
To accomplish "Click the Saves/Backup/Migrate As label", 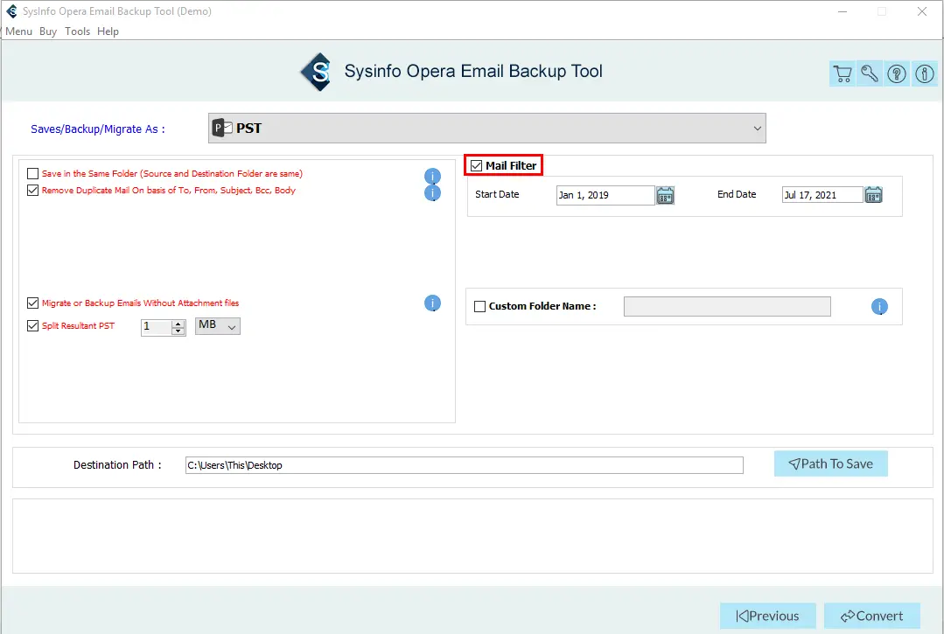I will 97,129.
